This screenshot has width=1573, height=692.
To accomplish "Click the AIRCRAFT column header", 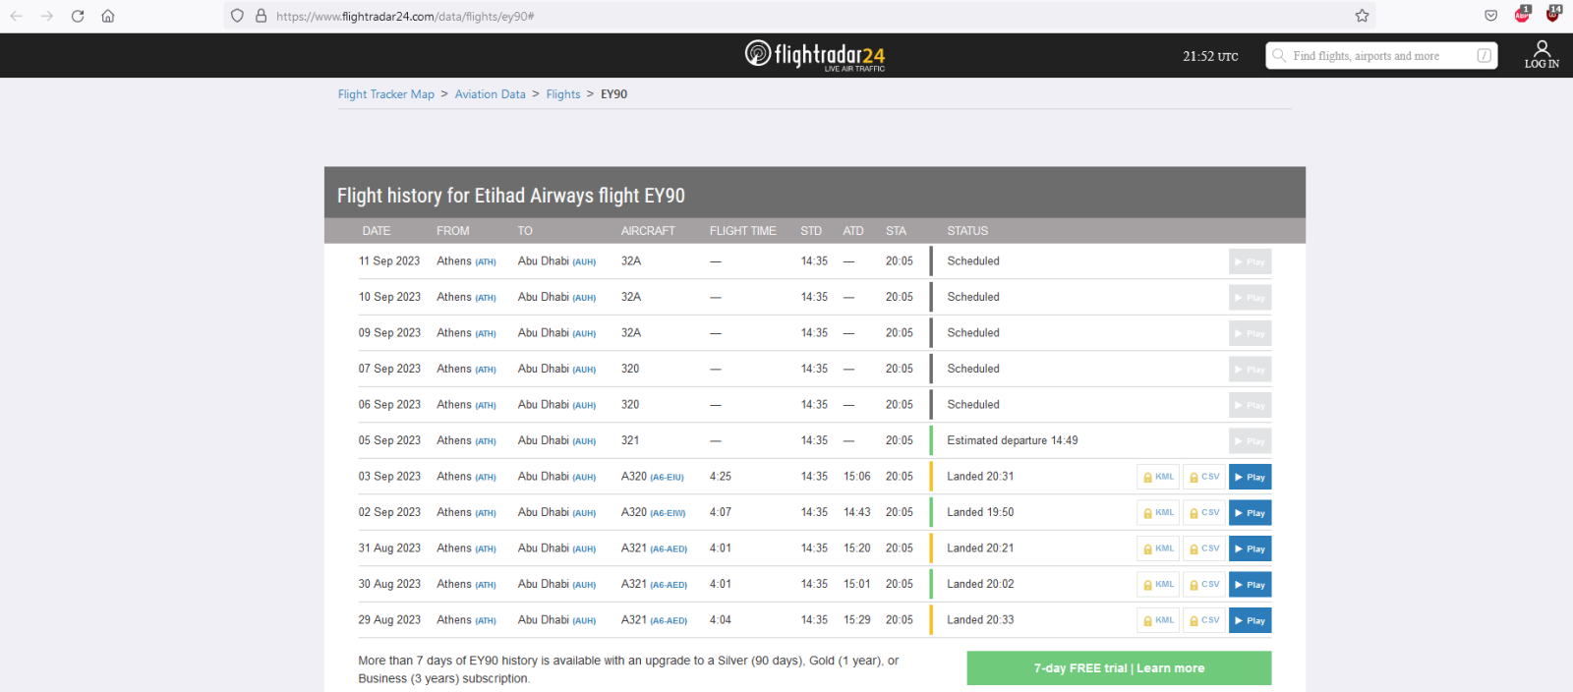I will 648,231.
